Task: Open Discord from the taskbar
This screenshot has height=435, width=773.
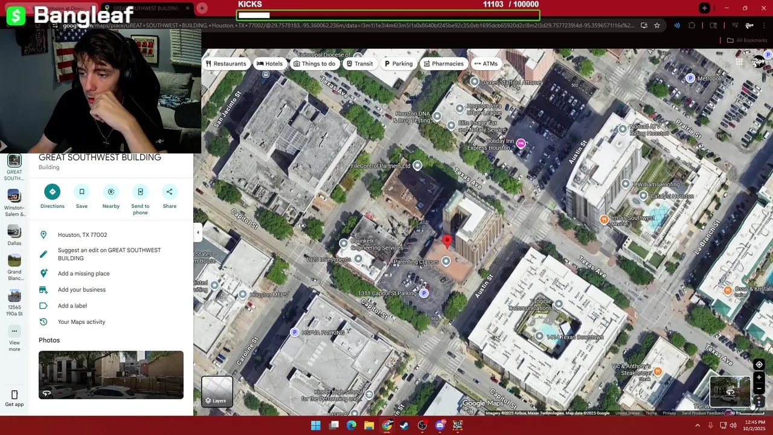Action: 440,425
